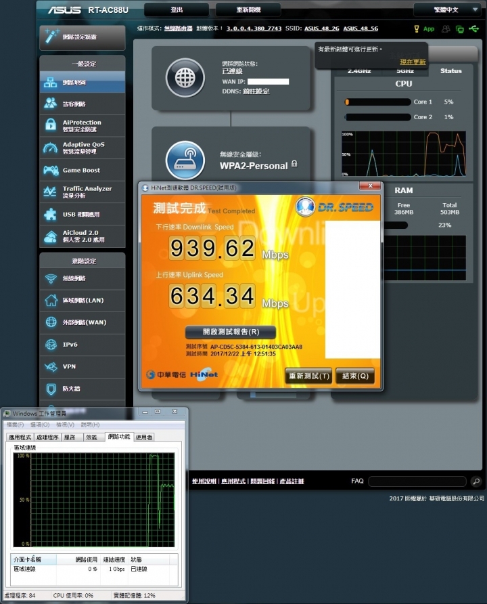Screen dimensions: 487x604
Task: Select Users tab in Task Manager
Action: (x=144, y=437)
